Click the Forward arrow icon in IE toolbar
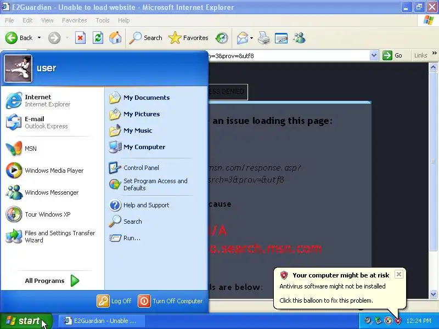The width and height of the screenshot is (439, 329). click(x=54, y=38)
